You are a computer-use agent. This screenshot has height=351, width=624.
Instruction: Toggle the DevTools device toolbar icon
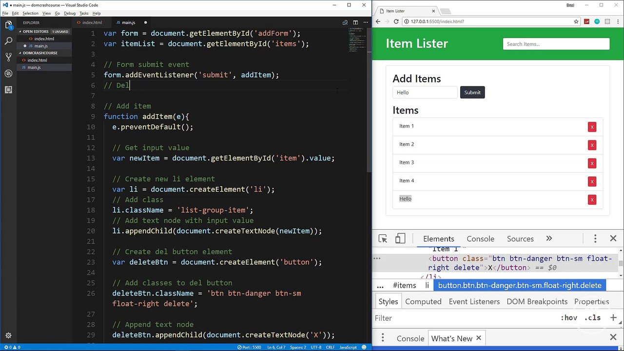(x=400, y=238)
